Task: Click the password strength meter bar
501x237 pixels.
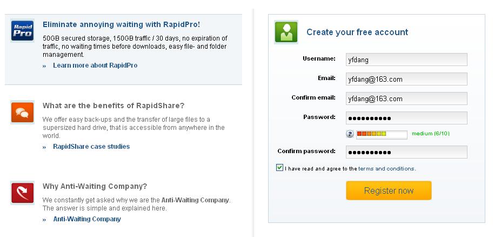Action: [x=382, y=134]
